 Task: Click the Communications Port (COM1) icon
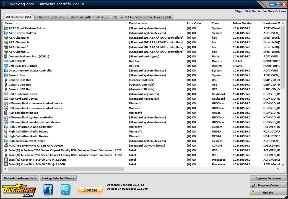[x=6, y=56]
